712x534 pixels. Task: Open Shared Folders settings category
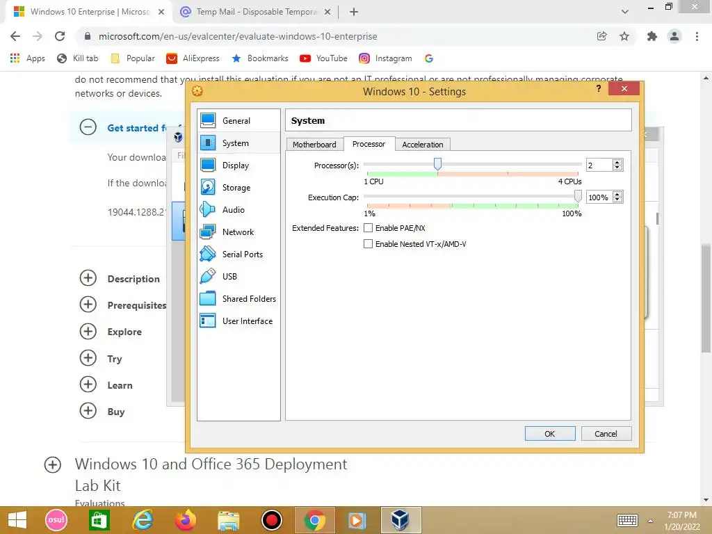coord(238,298)
